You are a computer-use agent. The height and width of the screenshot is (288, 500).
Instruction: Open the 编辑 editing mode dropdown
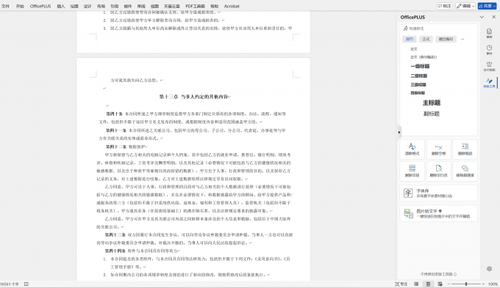465,6
